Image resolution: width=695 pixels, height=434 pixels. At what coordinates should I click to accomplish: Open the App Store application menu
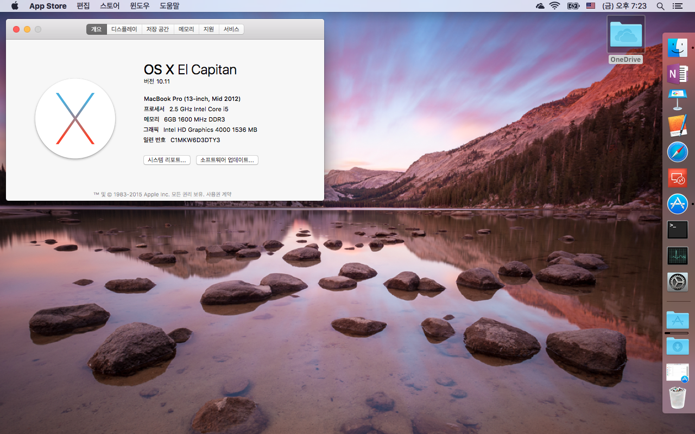click(48, 6)
